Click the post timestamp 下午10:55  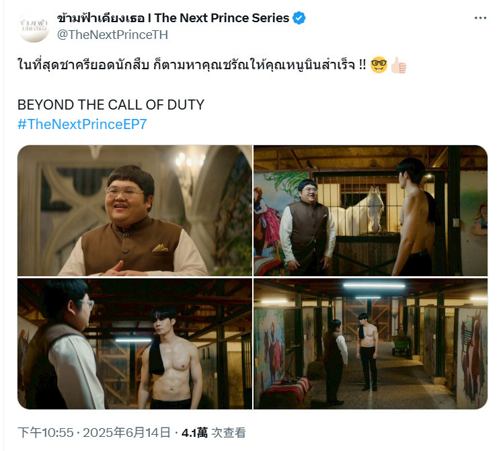pyautogui.click(x=46, y=433)
